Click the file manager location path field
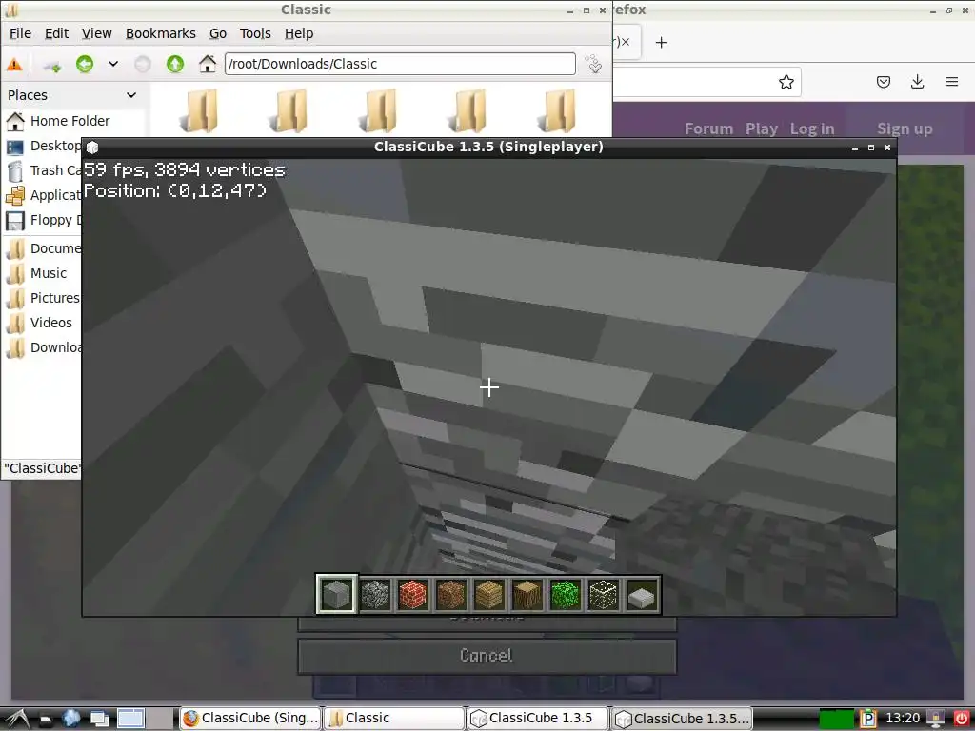Screen dimensions: 975x731 (x=400, y=64)
